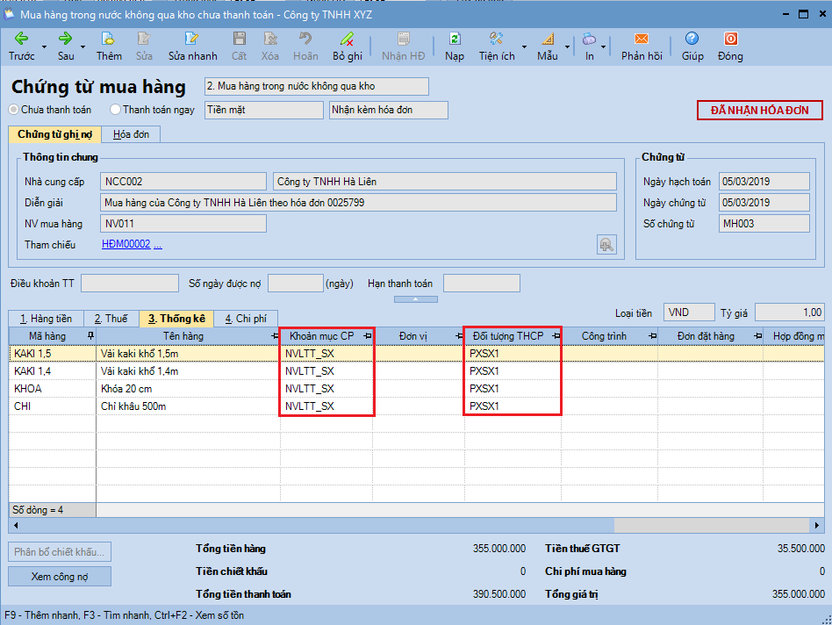Open the HĐM00002 reference link
832x625 pixels.
click(126, 245)
